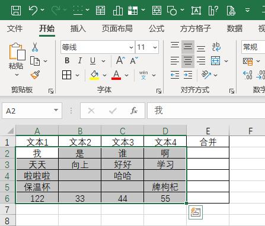
Task: Expand underline style dropdown arrow
Action: (103, 61)
